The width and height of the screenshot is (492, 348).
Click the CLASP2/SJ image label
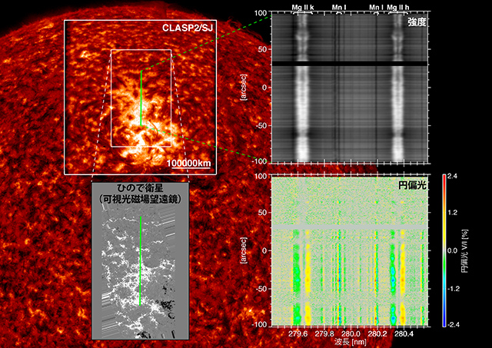(x=187, y=28)
